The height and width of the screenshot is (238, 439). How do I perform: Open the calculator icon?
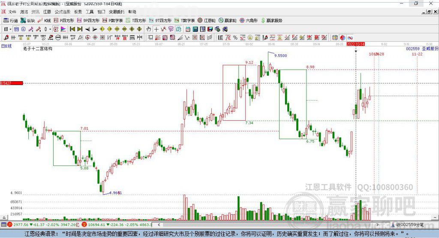[195, 29]
